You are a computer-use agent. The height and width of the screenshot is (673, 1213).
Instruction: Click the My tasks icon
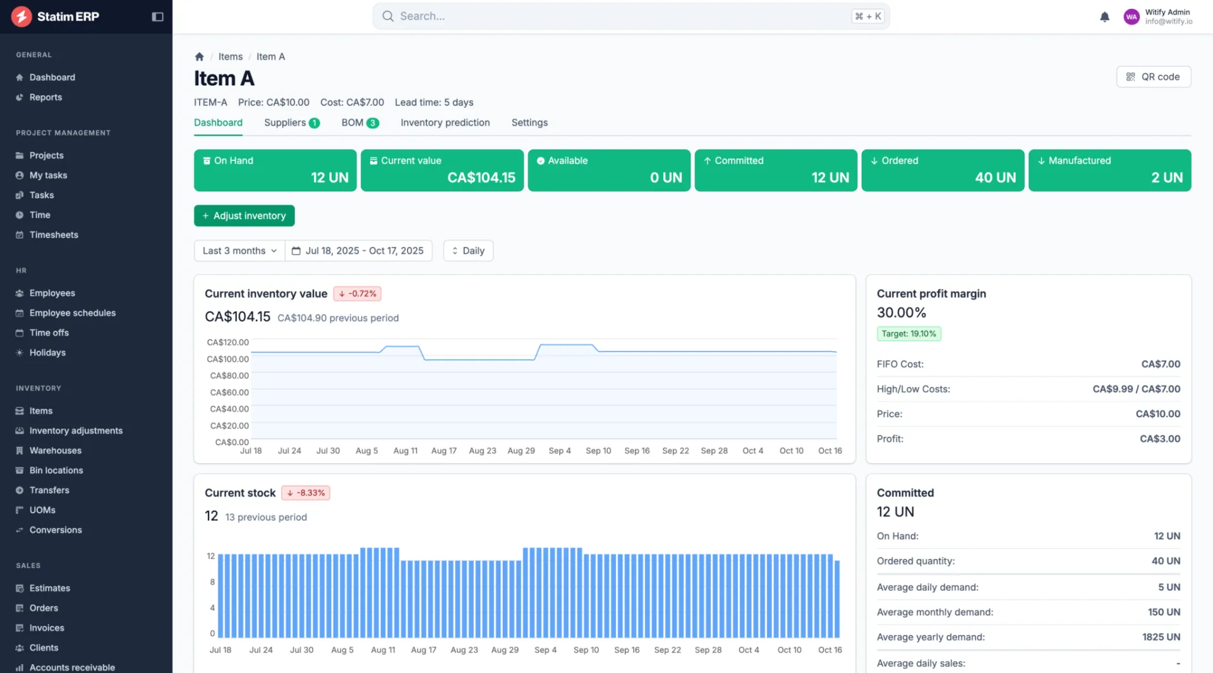[20, 176]
